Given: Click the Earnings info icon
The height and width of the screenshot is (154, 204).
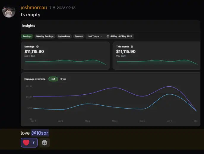Looking at the screenshot, I should click(x=37, y=47).
